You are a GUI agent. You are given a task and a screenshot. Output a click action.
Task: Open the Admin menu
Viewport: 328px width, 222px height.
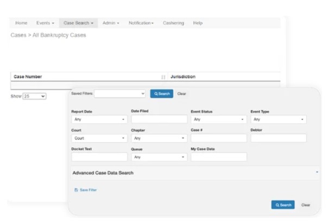pos(111,23)
